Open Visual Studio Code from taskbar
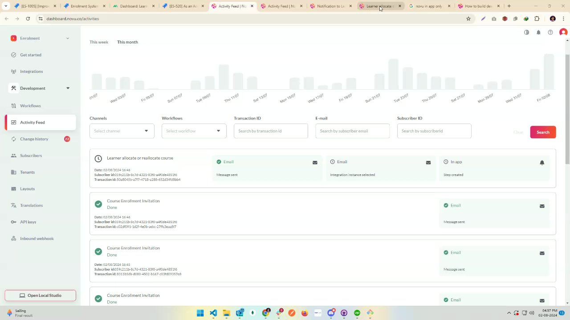This screenshot has width=570, height=320. [213, 313]
